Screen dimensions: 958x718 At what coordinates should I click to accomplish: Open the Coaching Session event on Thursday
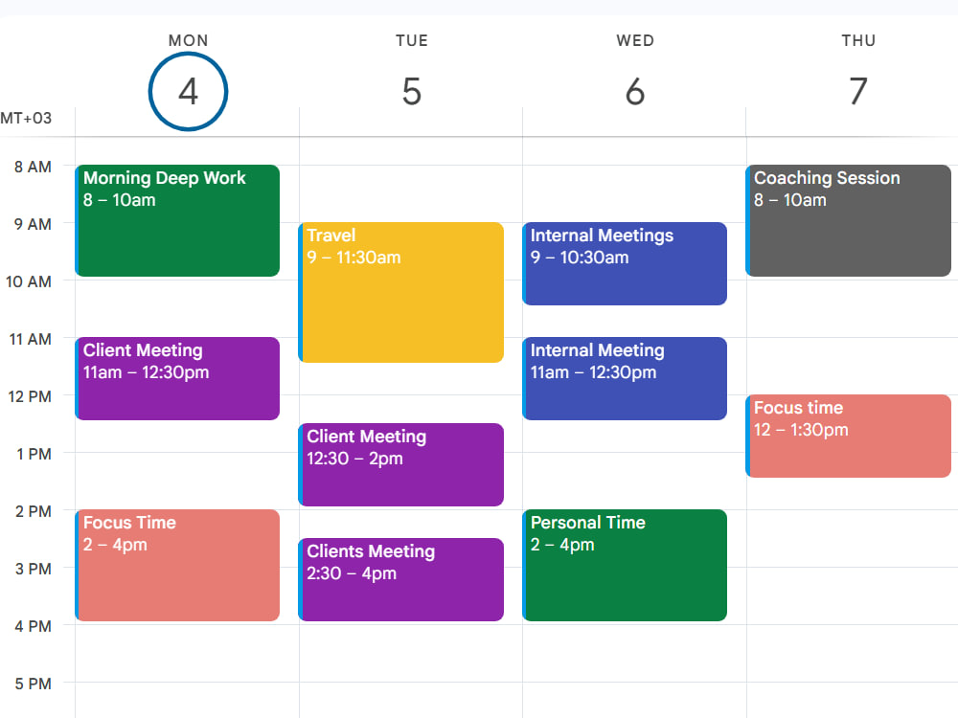(x=848, y=220)
